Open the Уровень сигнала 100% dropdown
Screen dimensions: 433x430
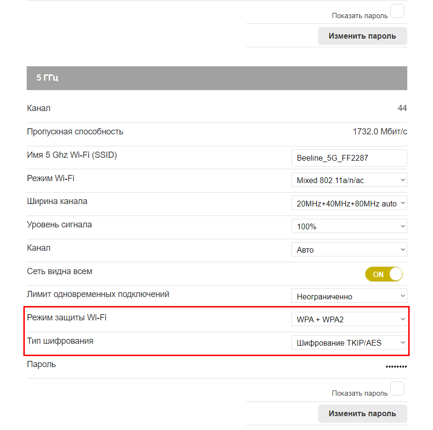click(x=349, y=226)
